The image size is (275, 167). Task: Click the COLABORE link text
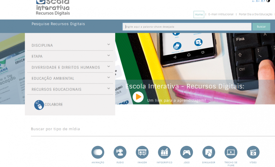click(54, 104)
